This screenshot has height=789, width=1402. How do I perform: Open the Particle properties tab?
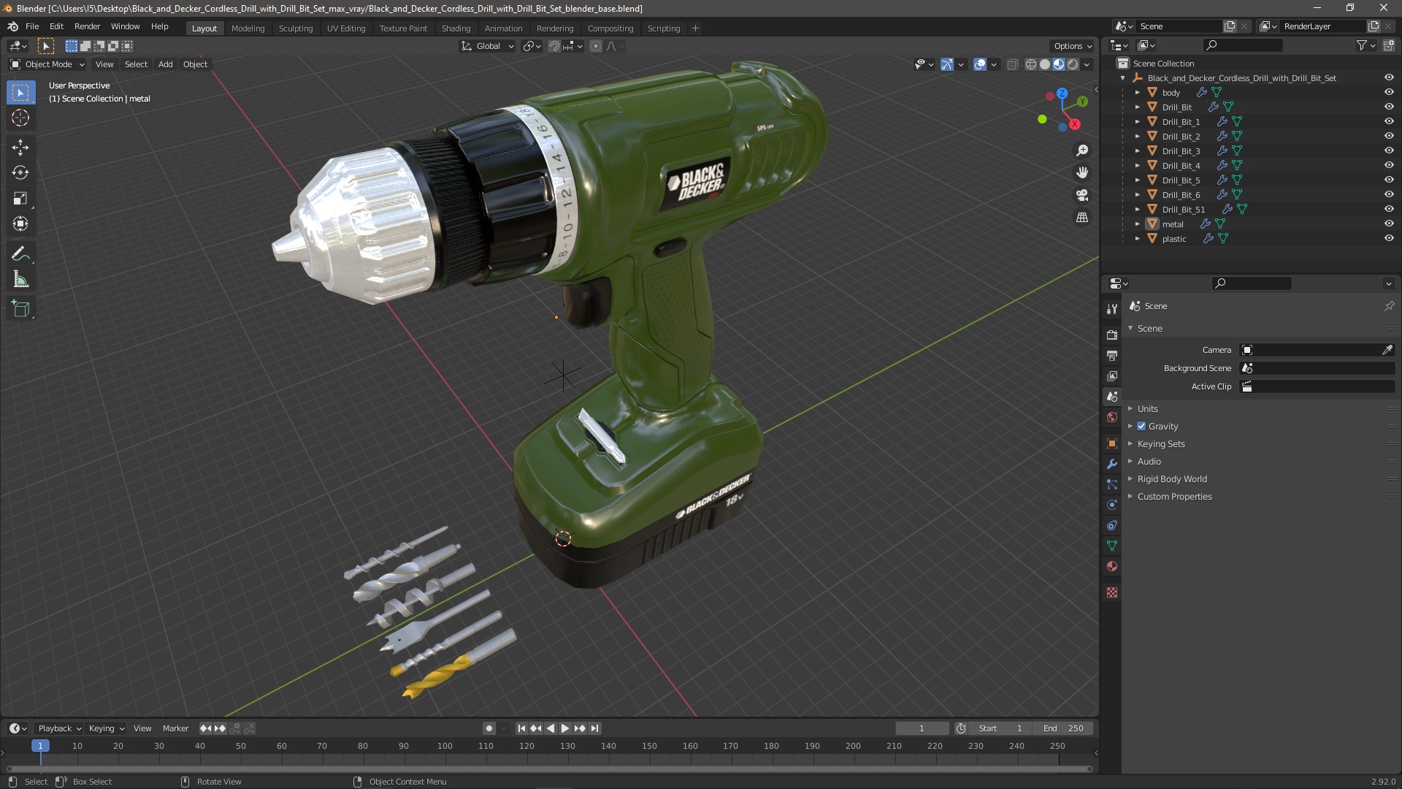pos(1111,484)
